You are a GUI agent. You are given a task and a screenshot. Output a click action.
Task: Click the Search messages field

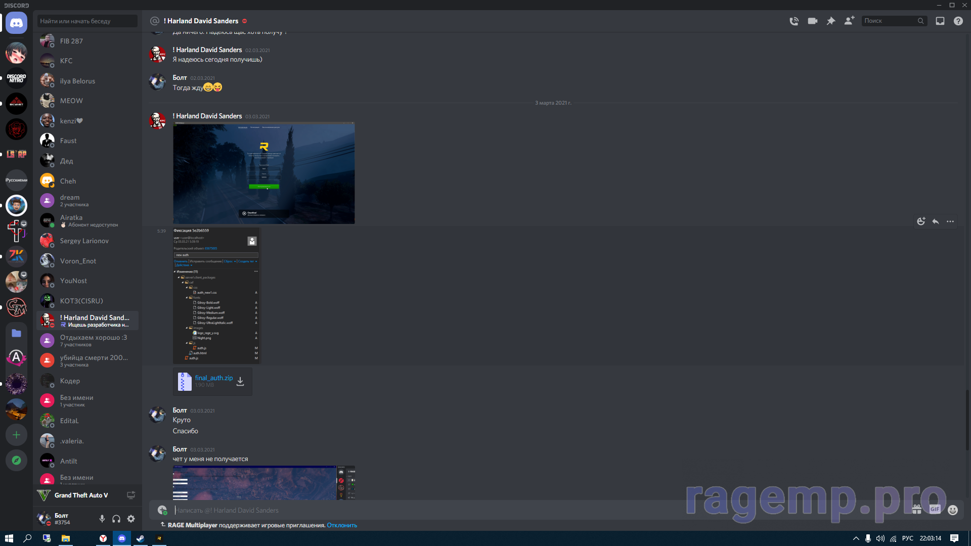[x=894, y=21]
